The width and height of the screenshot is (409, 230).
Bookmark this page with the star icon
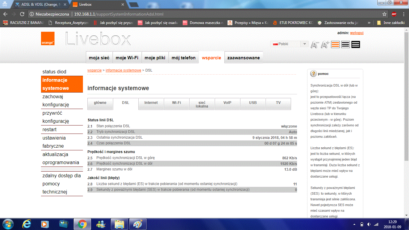coord(384,14)
